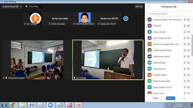Image resolution: width=193 pixels, height=108 pixels.
Task: Click the video icon for Nandini Netam
Action: [x=188, y=75]
